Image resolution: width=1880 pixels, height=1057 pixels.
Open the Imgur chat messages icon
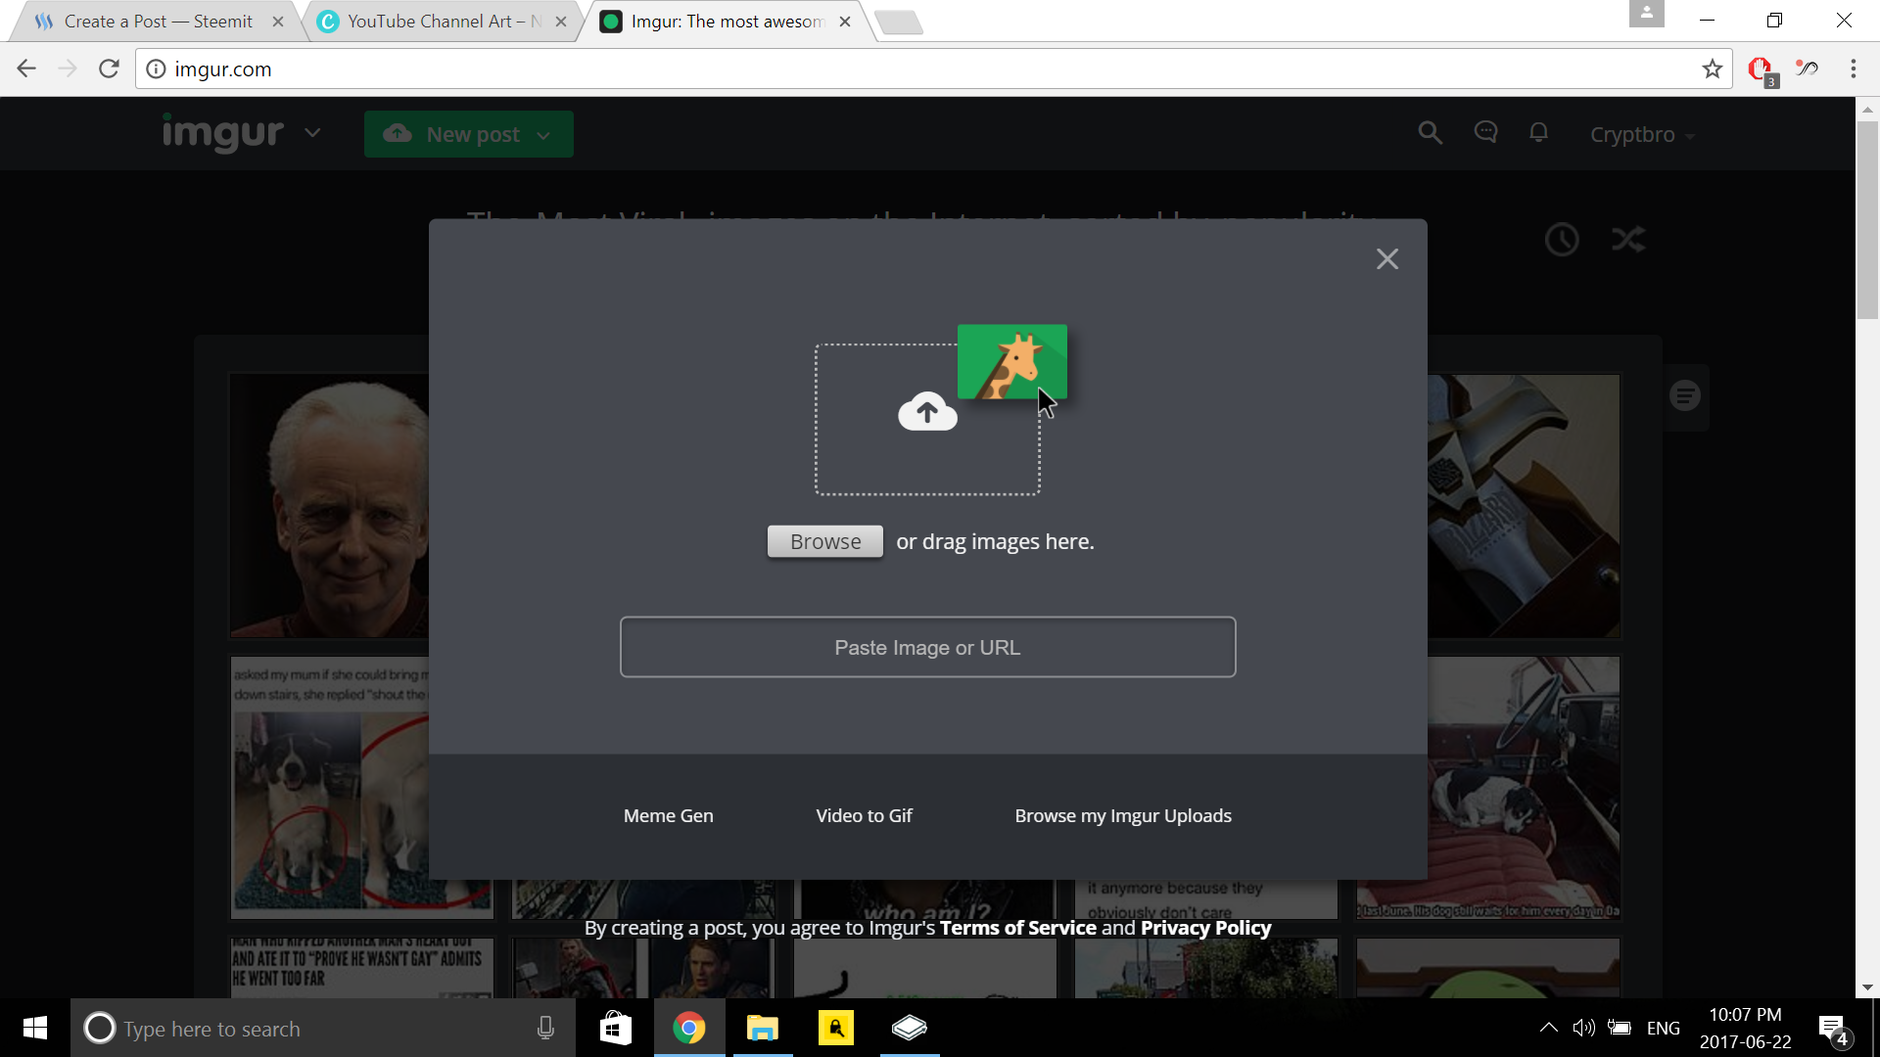(1485, 133)
